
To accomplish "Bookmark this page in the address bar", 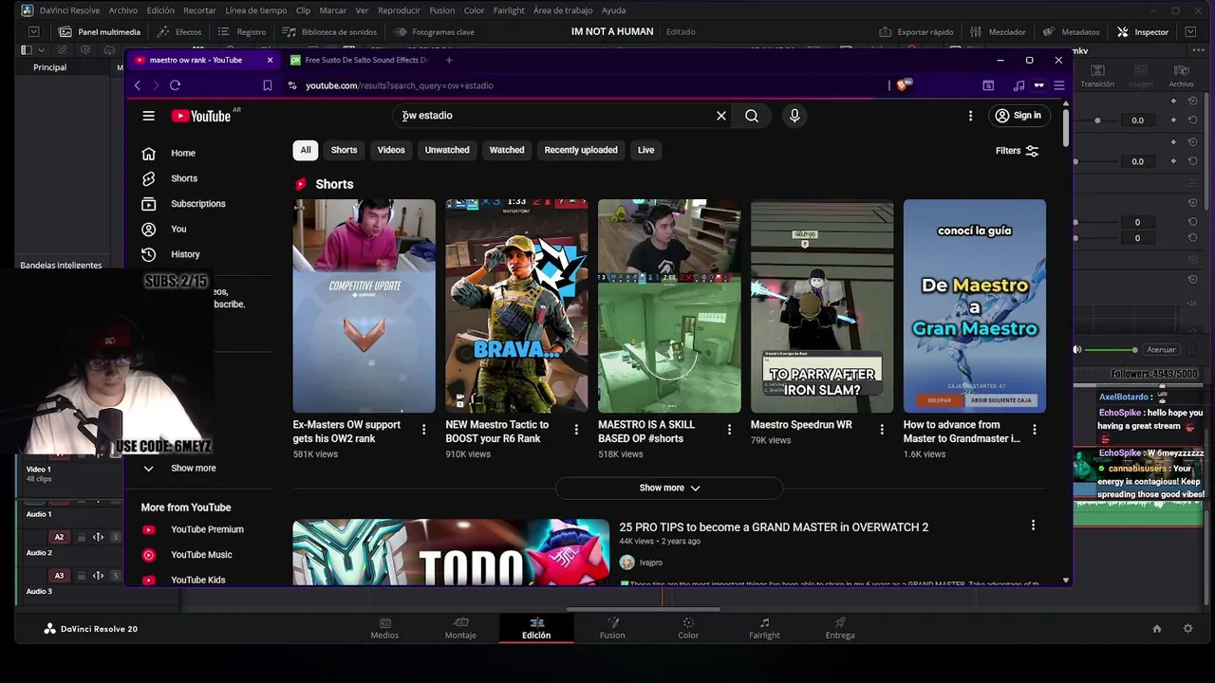I will 268,85.
